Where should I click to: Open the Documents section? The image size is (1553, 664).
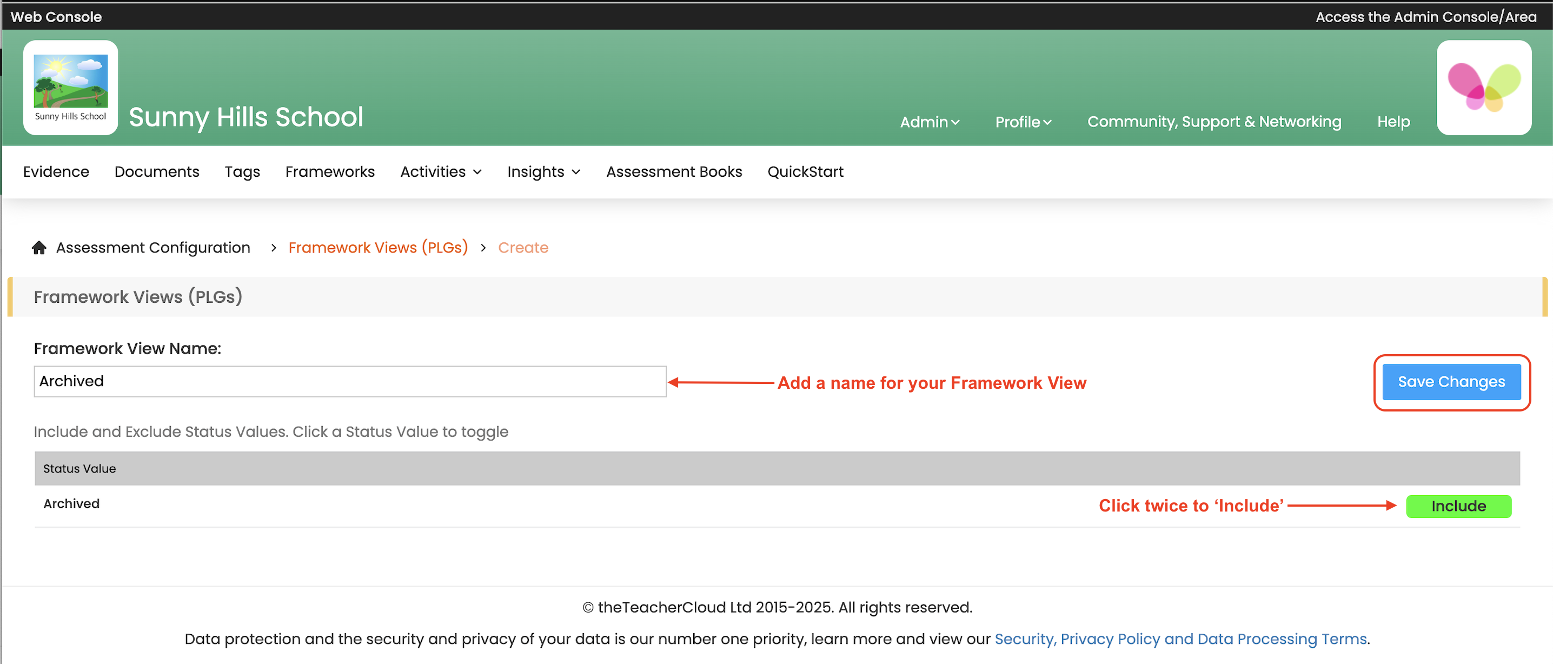pos(157,172)
